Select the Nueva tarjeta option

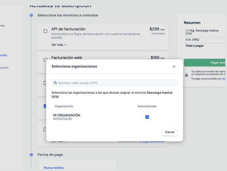click(53, 168)
